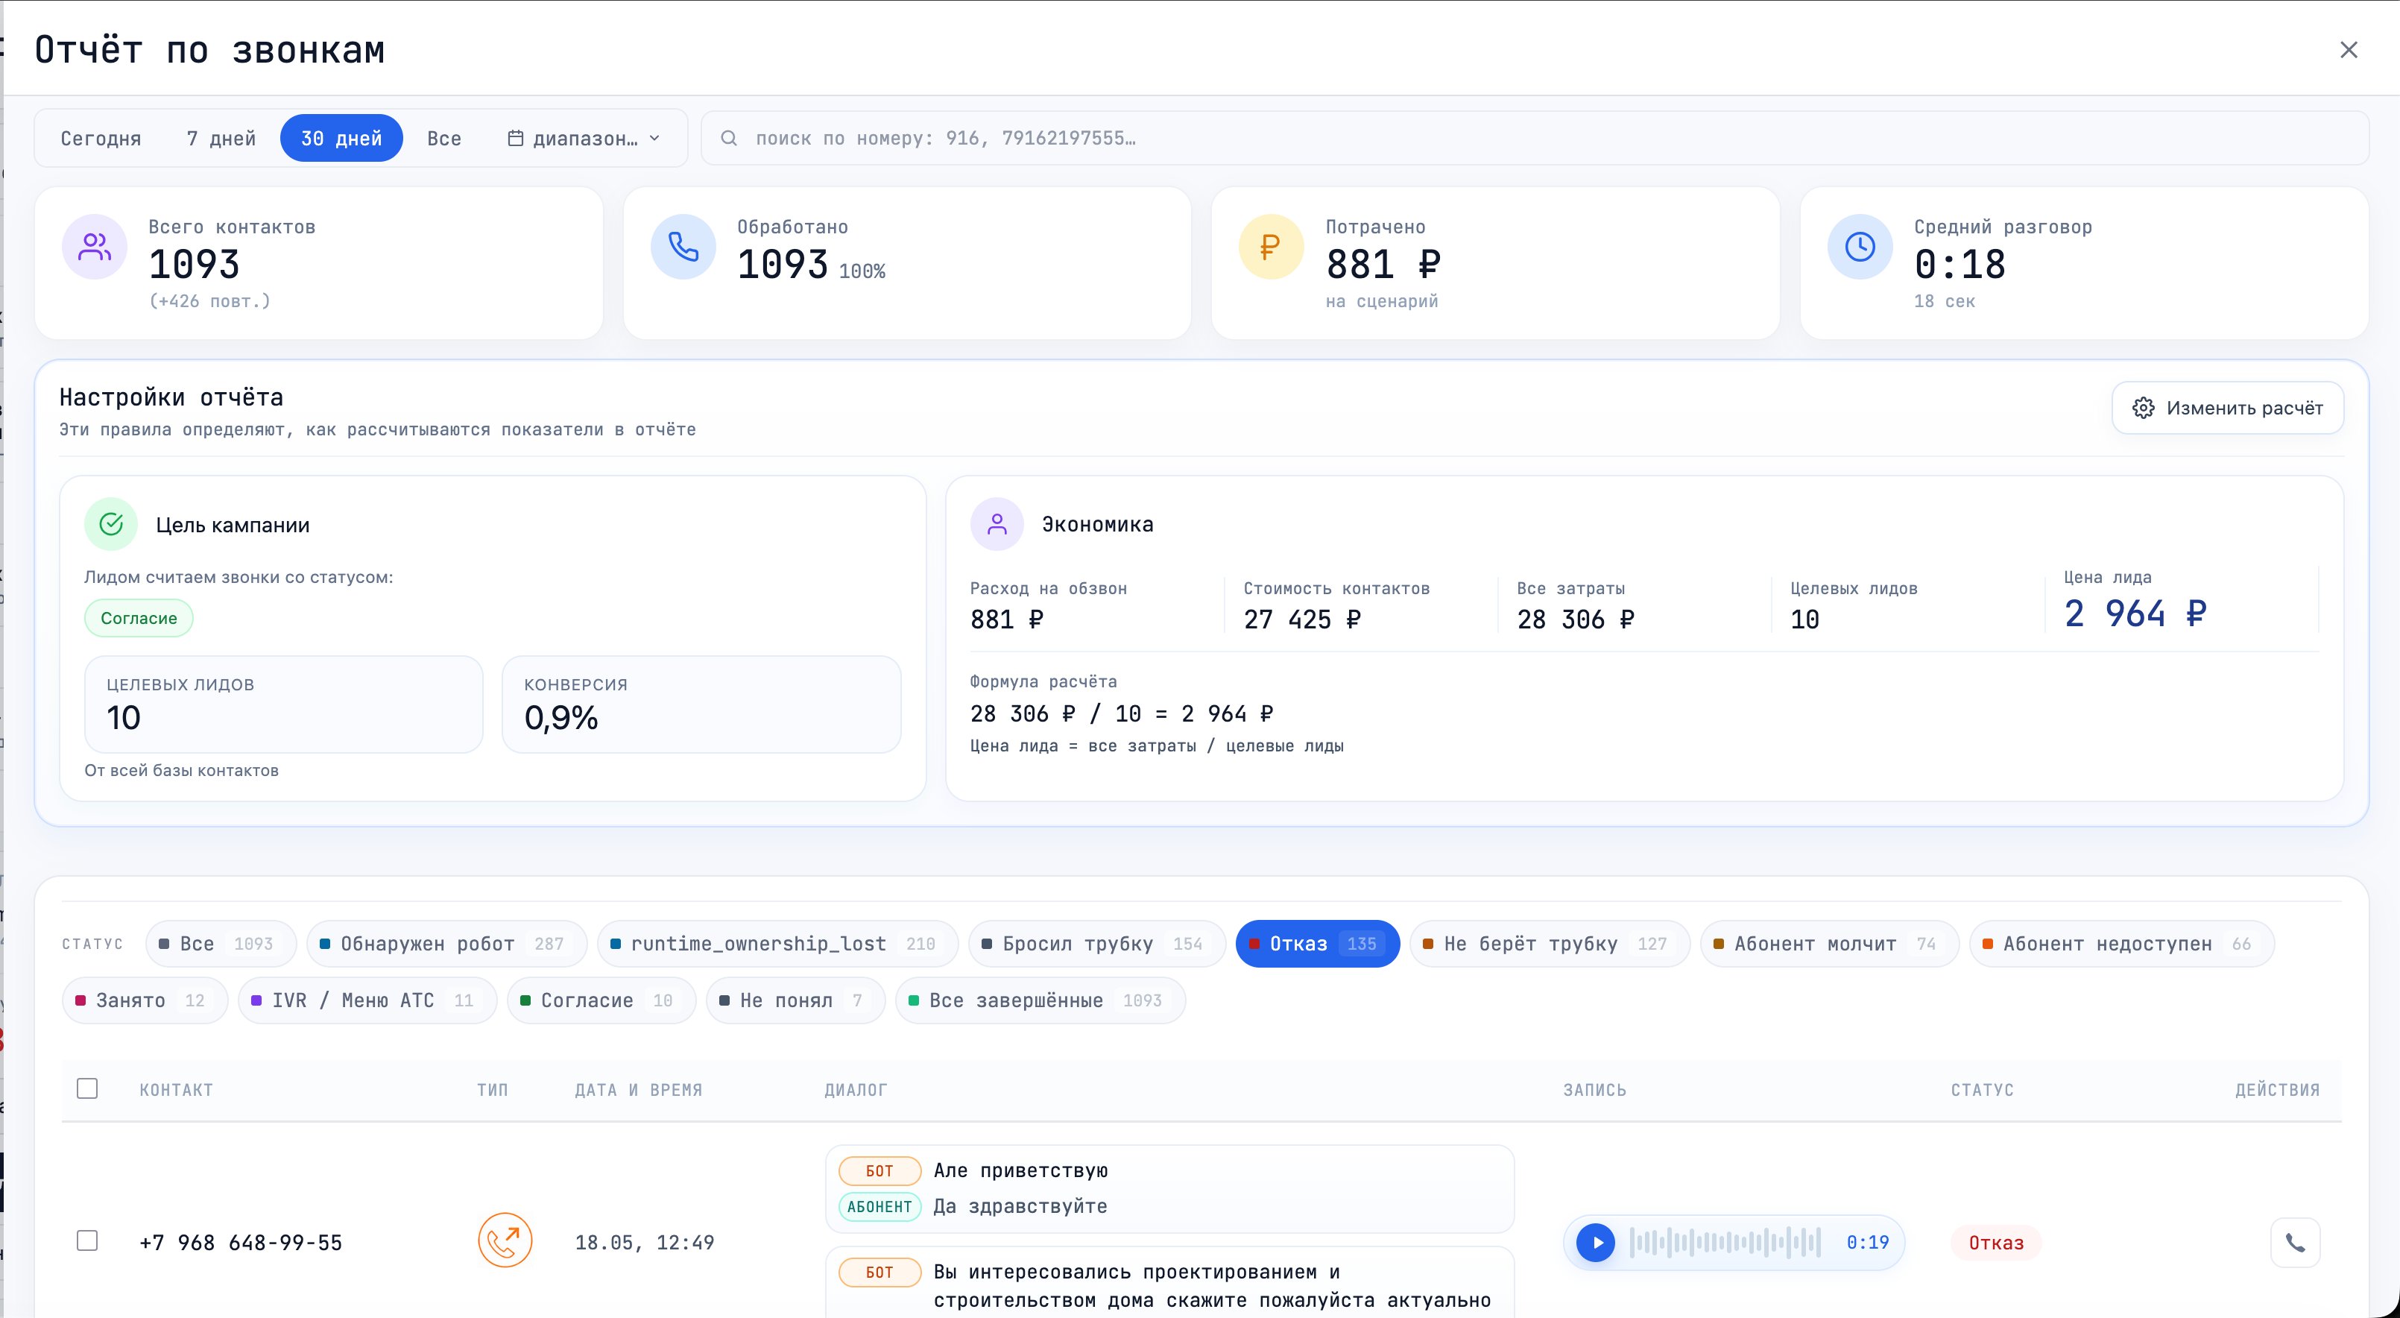2400x1318 pixels.
Task: Click 'Все затраты' value 28 306 ₽
Action: tap(1576, 619)
